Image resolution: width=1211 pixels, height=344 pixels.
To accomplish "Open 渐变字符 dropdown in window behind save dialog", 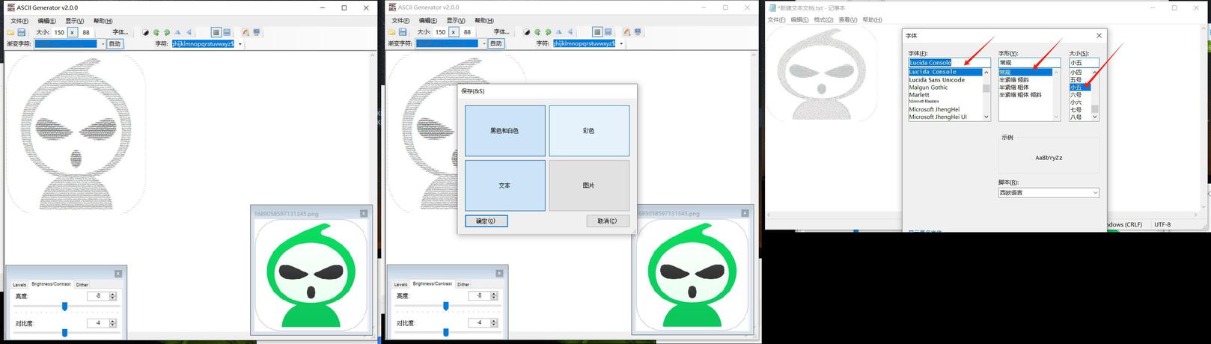I will 484,44.
